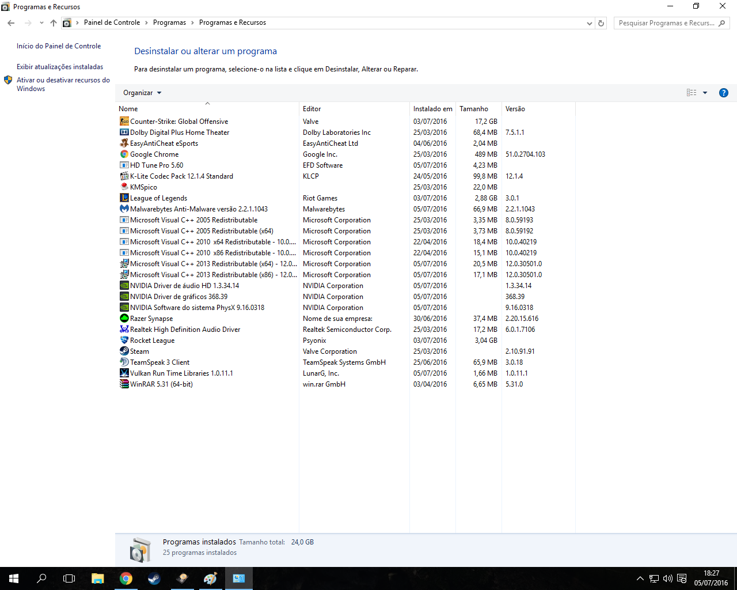Expand the address bar history dropdown

589,23
